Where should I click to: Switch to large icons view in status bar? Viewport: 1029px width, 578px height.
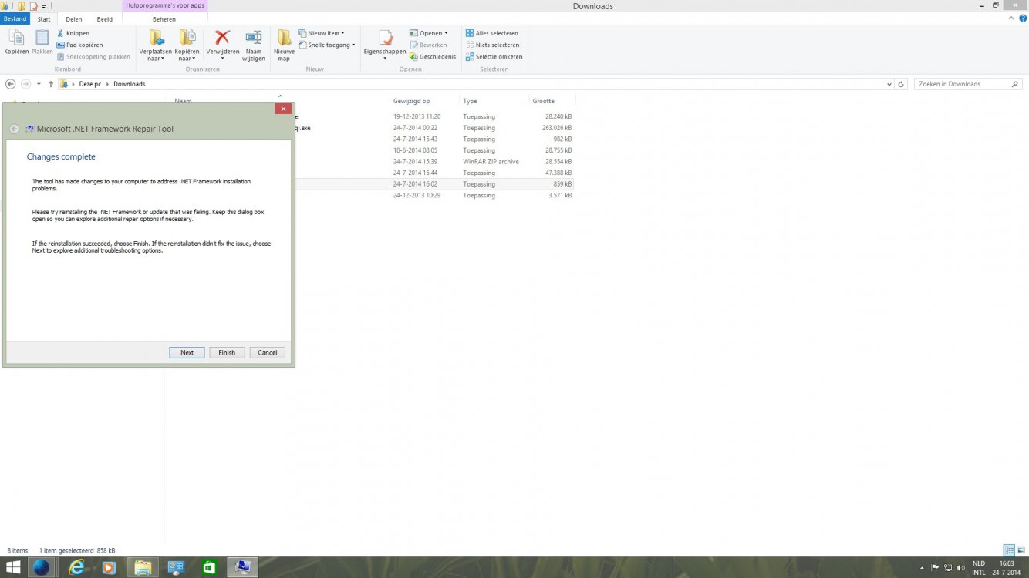1021,550
